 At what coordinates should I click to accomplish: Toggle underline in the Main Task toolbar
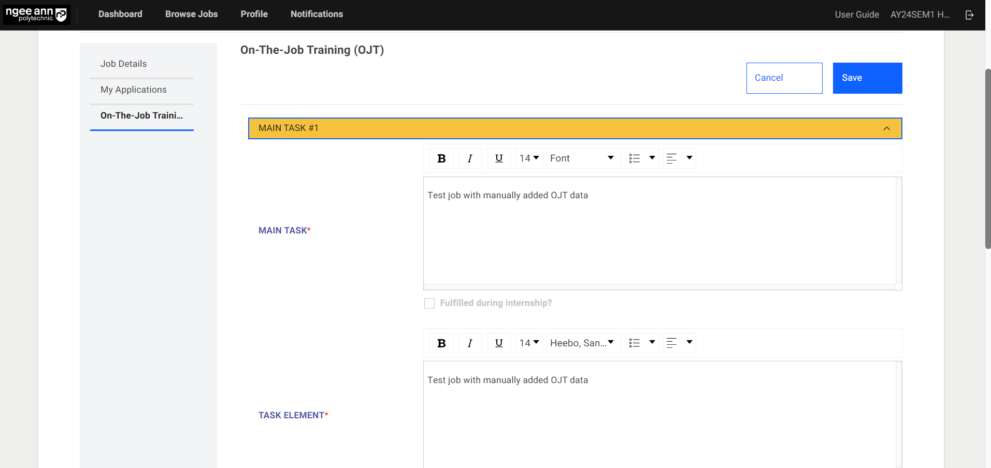(498, 158)
